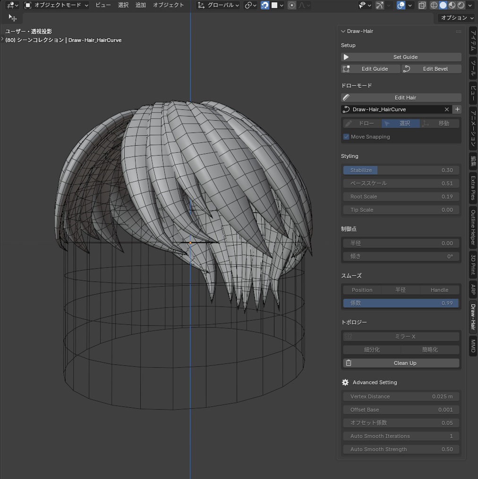478x479 pixels.
Task: Switch to the Outline Helper sidebar tab
Action: click(473, 227)
